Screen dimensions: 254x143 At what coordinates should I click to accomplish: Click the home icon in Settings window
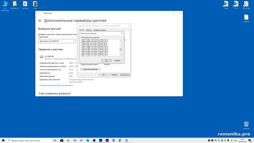pyautogui.click(x=40, y=21)
